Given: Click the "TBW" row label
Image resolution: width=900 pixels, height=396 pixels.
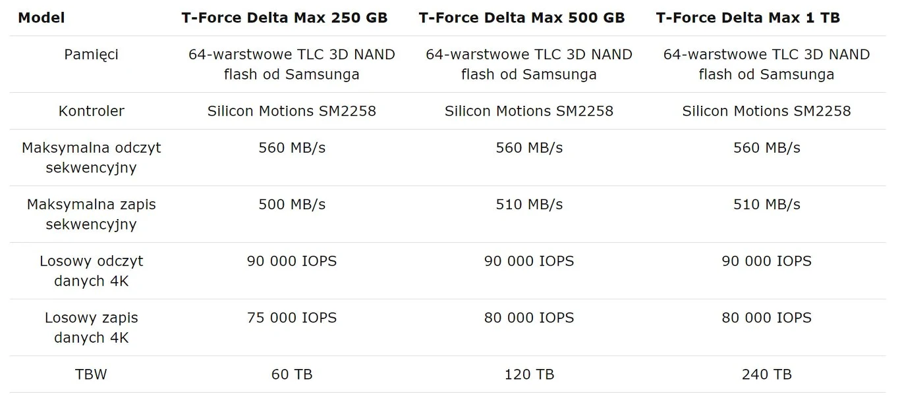Looking at the screenshot, I should click(92, 374).
